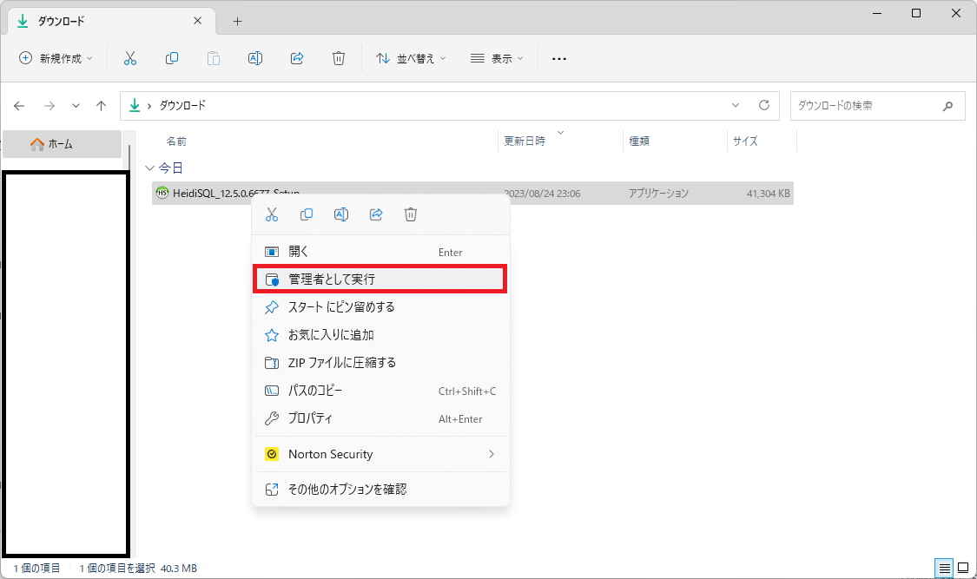This screenshot has width=977, height=579.
Task: Click the delete trash icon in the context menu
Action: coord(412,214)
